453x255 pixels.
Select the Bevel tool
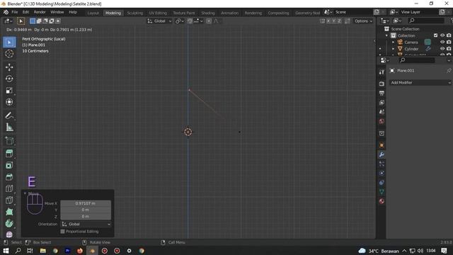point(9,177)
